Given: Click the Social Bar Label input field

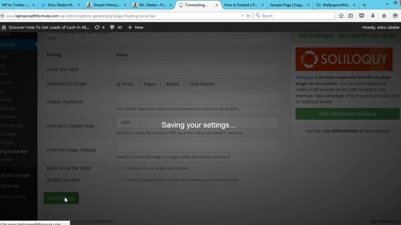Looking at the screenshot, I should 197,69.
